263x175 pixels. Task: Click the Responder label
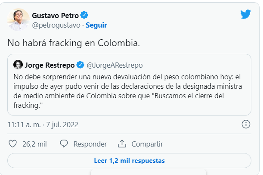[90, 144]
